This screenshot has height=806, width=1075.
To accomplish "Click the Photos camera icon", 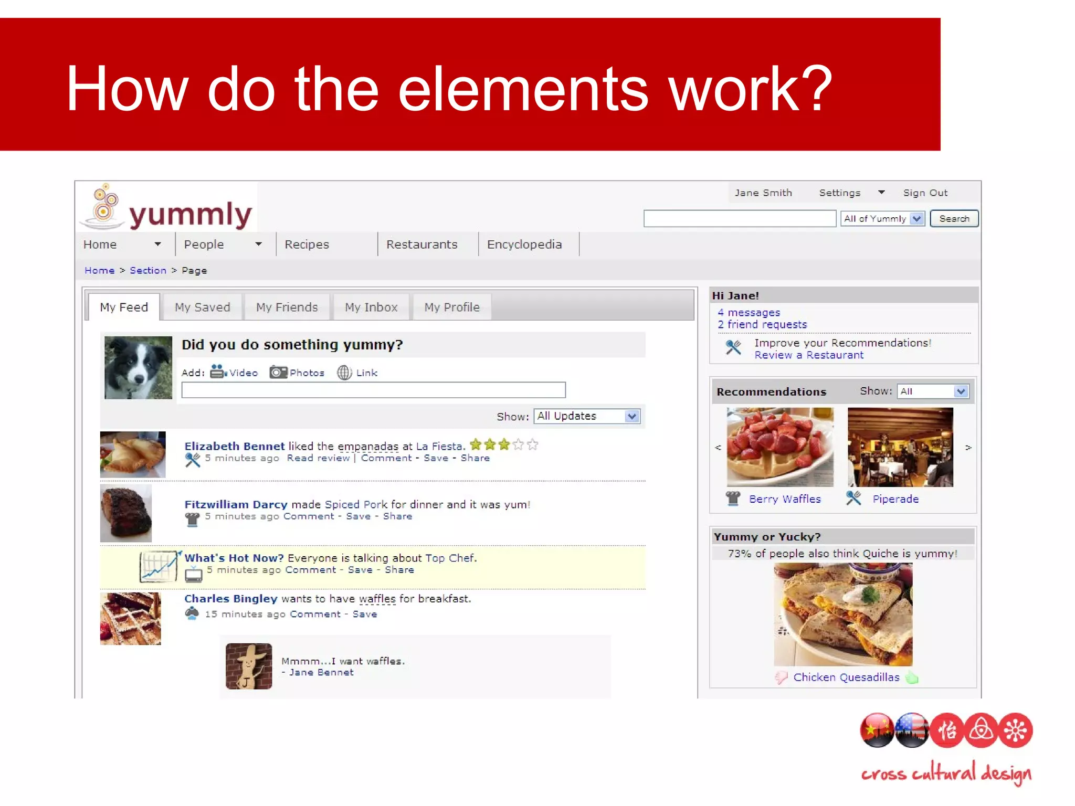I will [278, 372].
